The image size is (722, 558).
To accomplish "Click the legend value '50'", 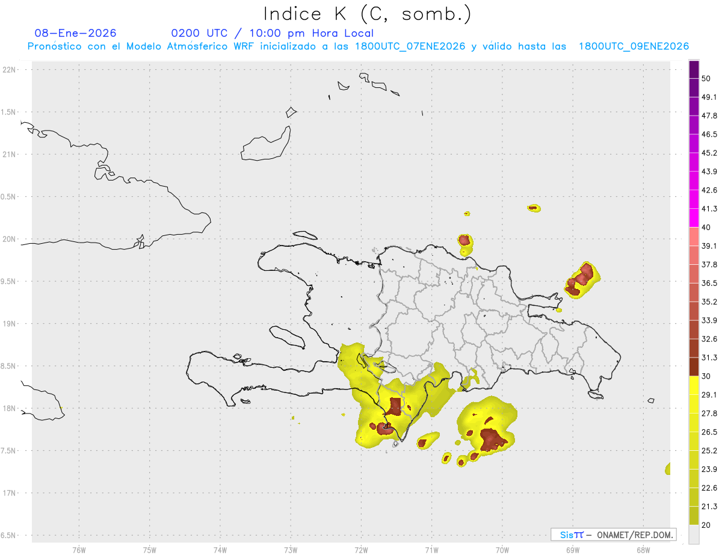I will tap(706, 79).
